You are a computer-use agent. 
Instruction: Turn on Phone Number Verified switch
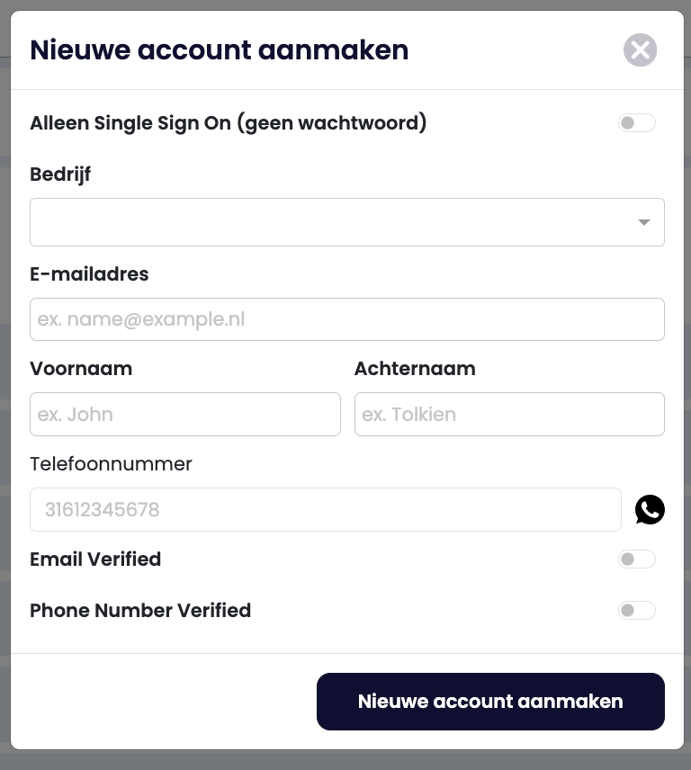(x=637, y=611)
